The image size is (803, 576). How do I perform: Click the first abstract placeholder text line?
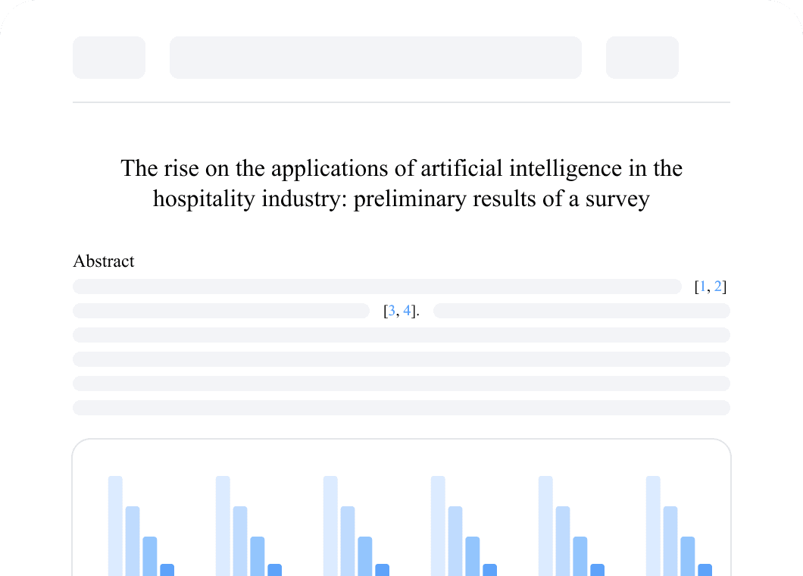tap(377, 286)
